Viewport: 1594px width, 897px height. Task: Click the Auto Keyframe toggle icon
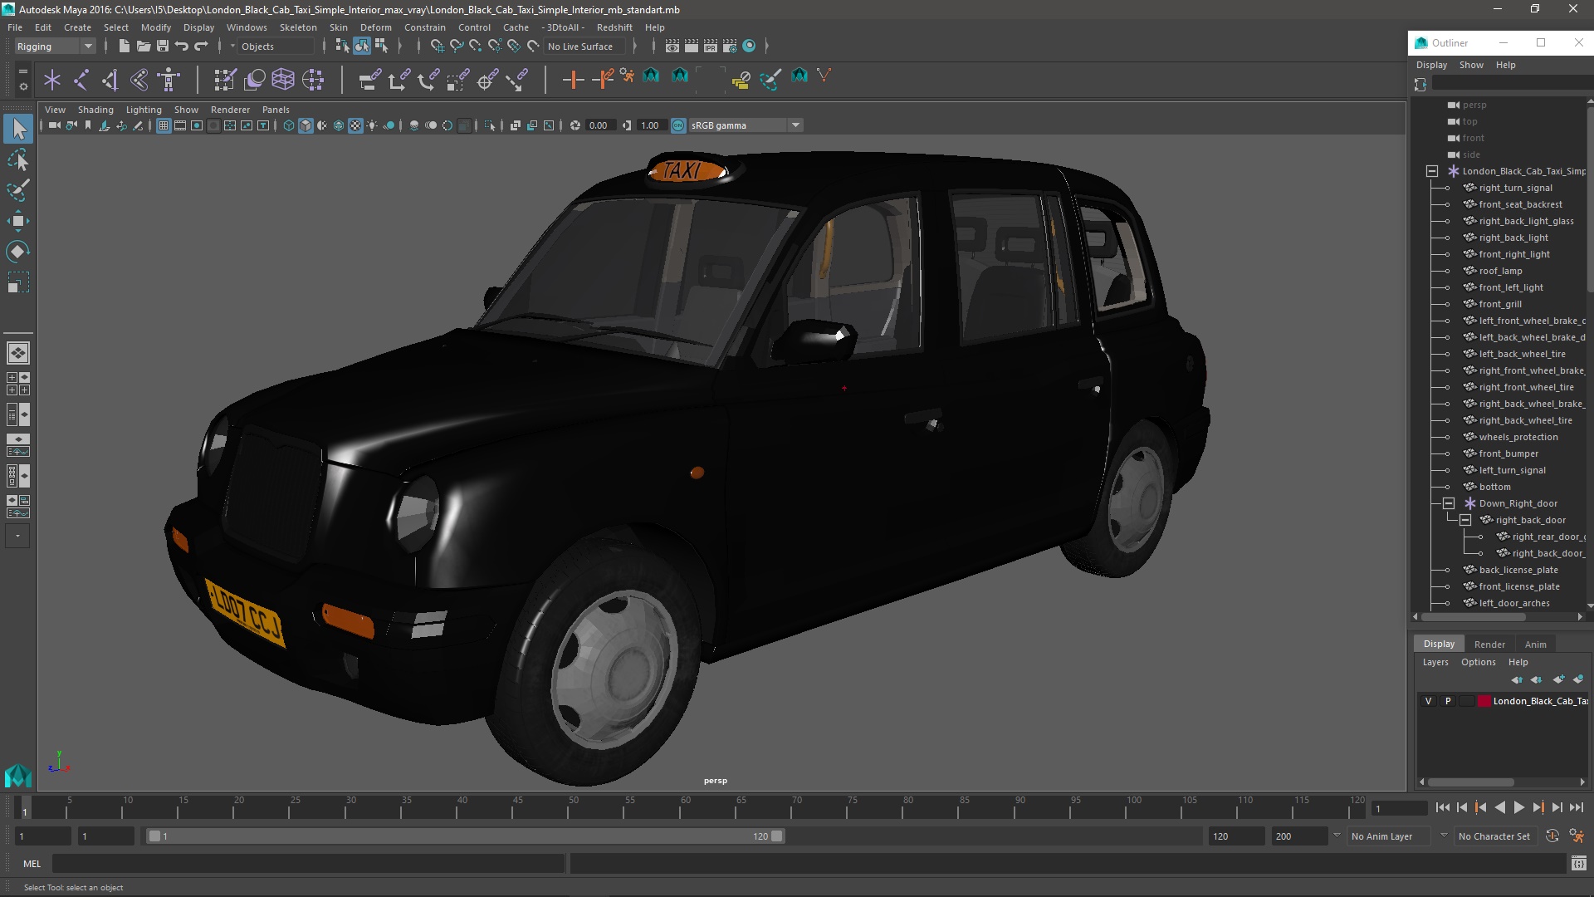(x=1552, y=836)
